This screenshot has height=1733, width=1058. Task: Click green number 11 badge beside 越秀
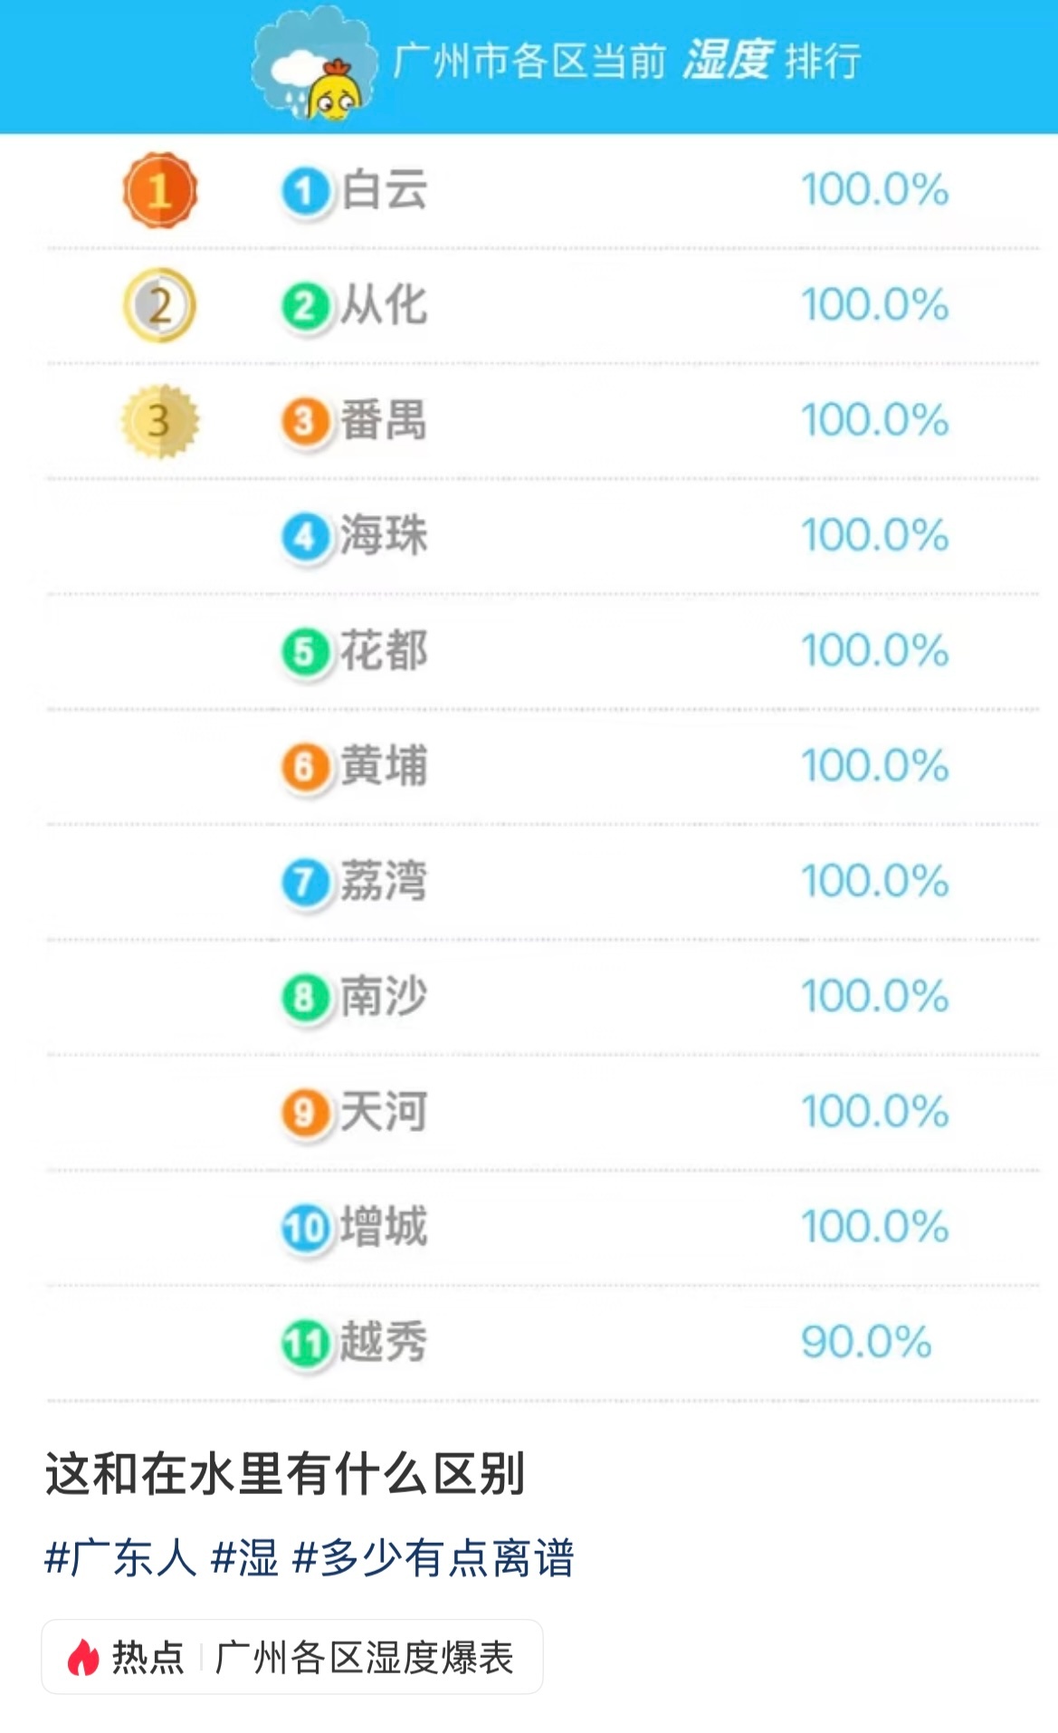[x=305, y=1344]
